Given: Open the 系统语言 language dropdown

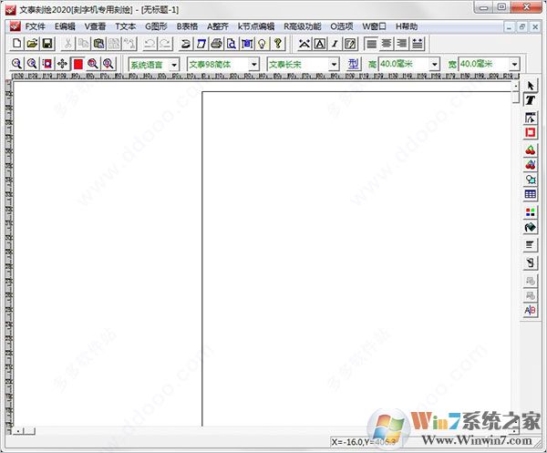Looking at the screenshot, I should [174, 65].
